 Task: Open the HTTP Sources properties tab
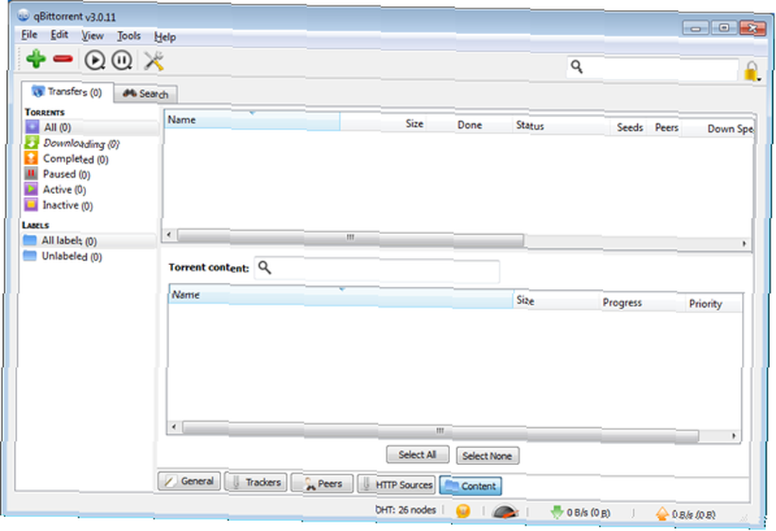coord(397,484)
